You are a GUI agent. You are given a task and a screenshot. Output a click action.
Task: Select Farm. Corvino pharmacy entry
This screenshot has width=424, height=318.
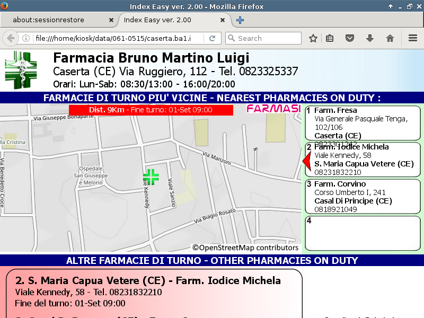tap(363, 197)
